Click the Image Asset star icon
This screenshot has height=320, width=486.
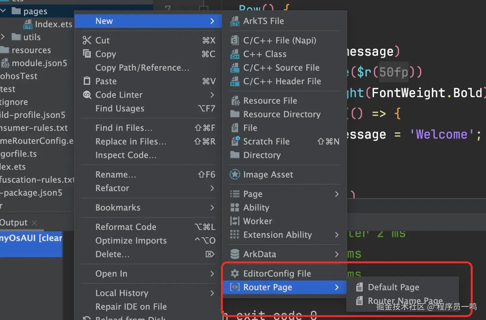click(x=235, y=175)
